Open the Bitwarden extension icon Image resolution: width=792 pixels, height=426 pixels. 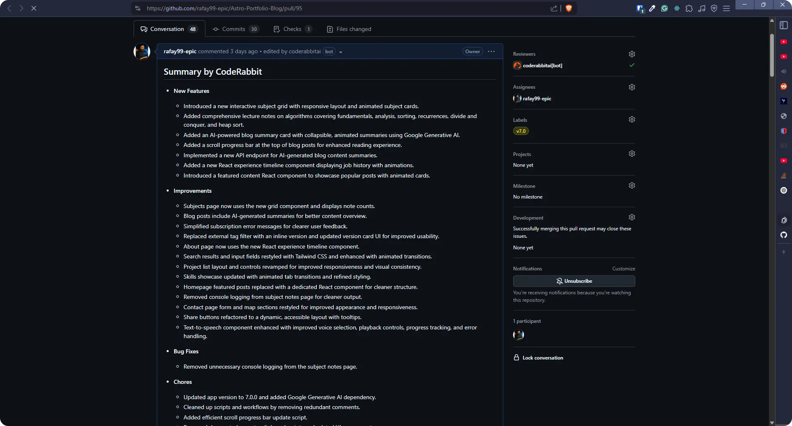640,8
